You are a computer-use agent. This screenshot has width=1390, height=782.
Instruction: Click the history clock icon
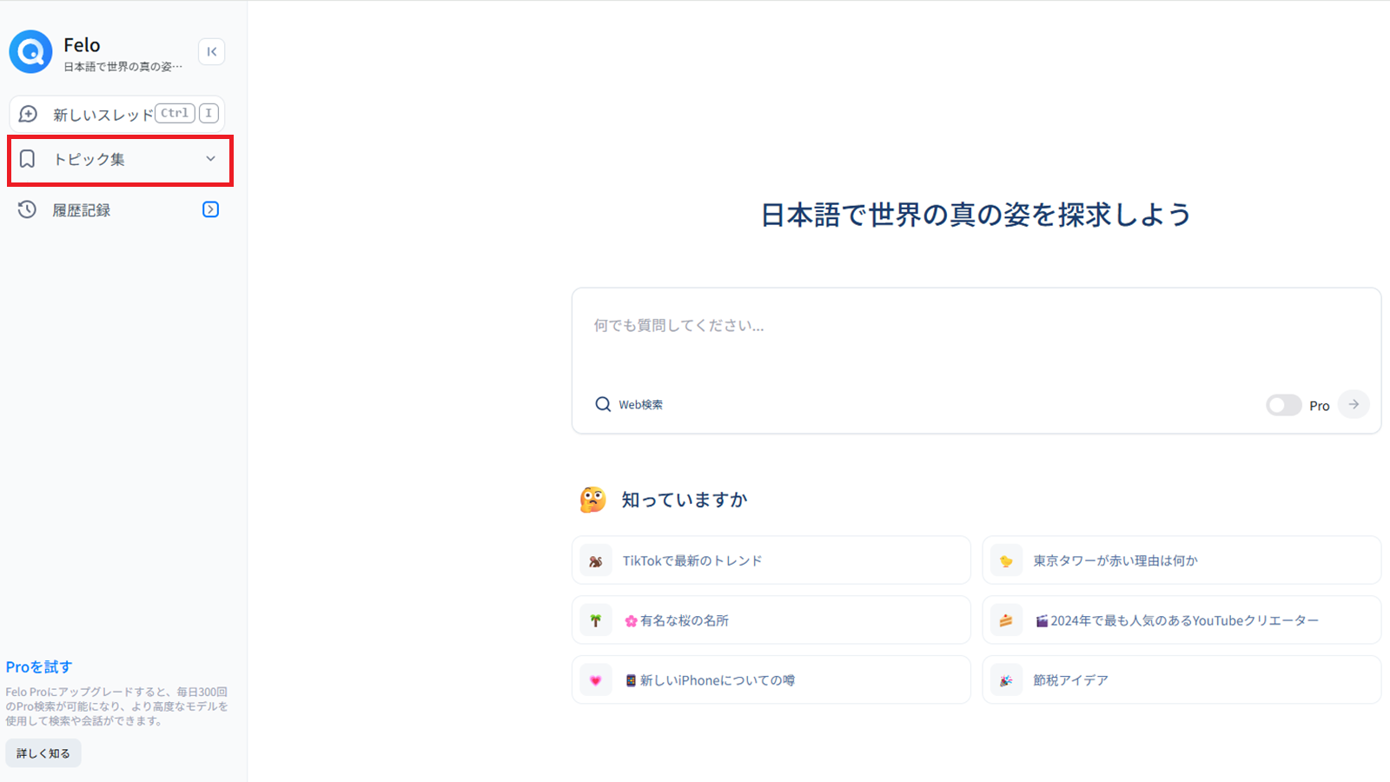[27, 209]
